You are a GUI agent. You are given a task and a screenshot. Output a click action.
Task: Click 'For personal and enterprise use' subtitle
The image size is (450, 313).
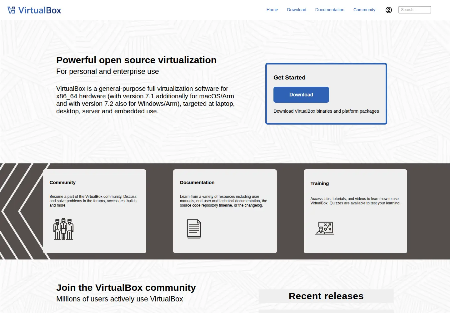(107, 71)
